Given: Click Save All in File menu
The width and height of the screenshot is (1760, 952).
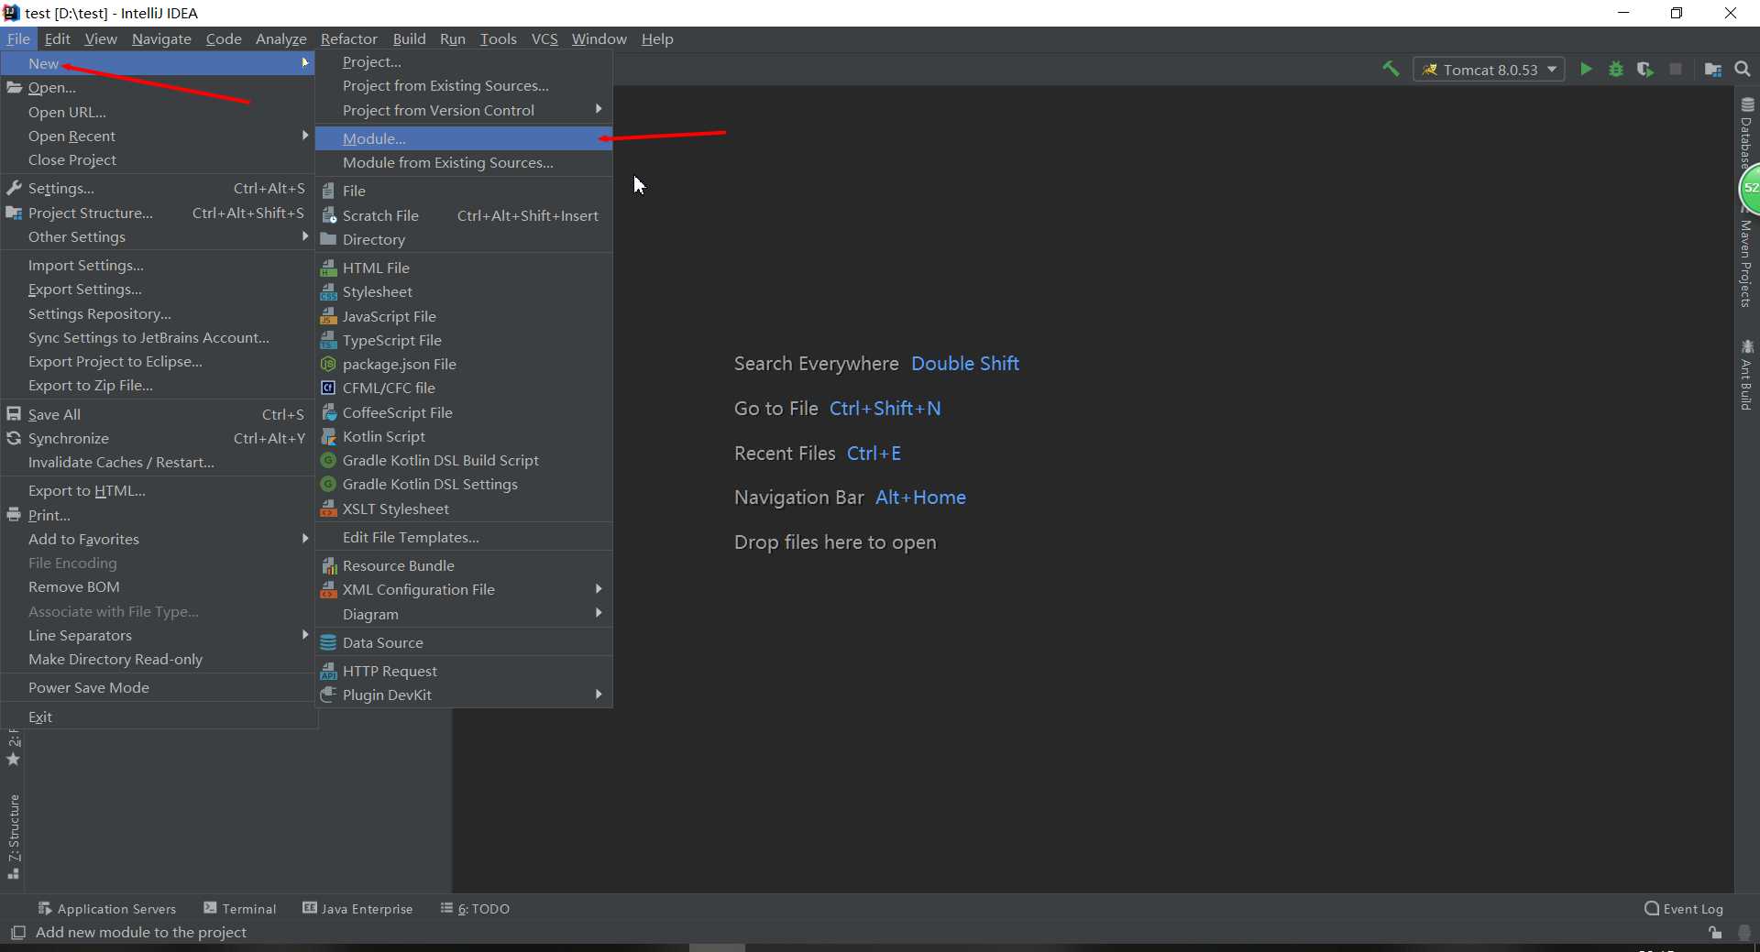Looking at the screenshot, I should (x=159, y=414).
